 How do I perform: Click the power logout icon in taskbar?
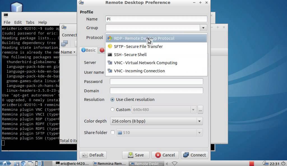(x=283, y=163)
